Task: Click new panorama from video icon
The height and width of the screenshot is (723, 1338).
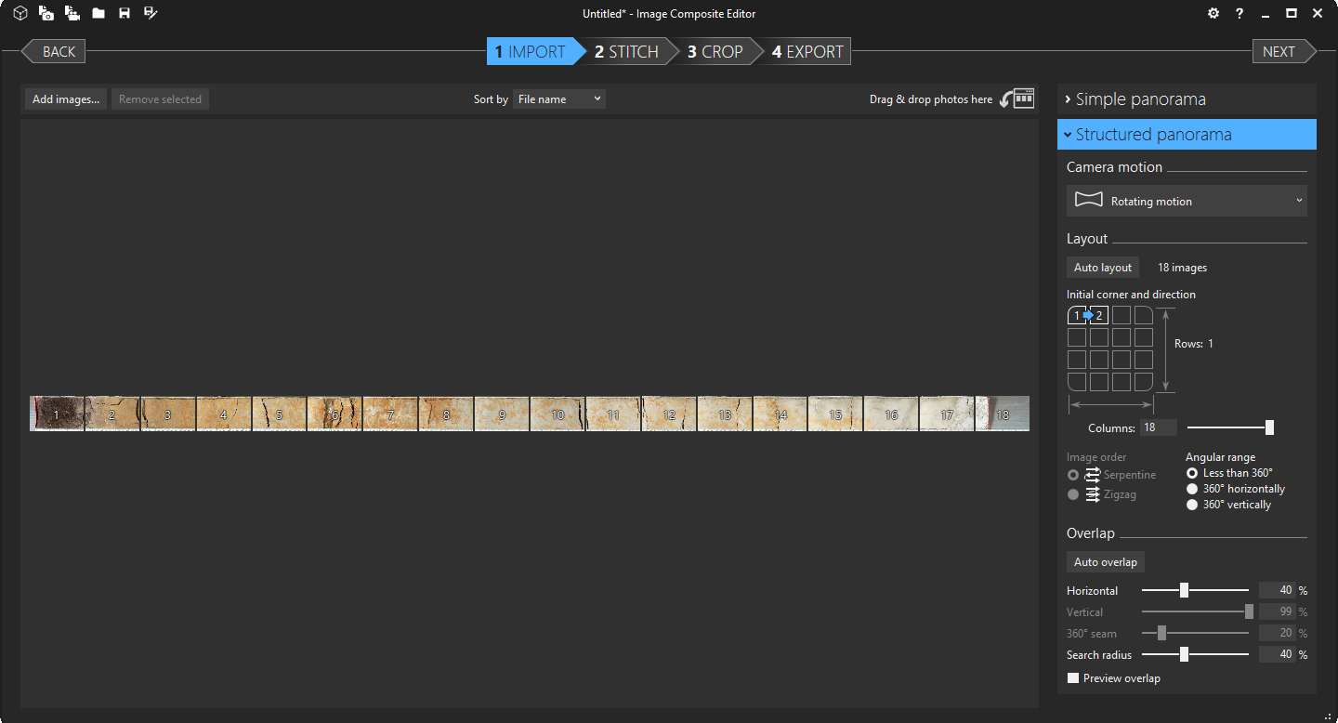Action: 72,13
